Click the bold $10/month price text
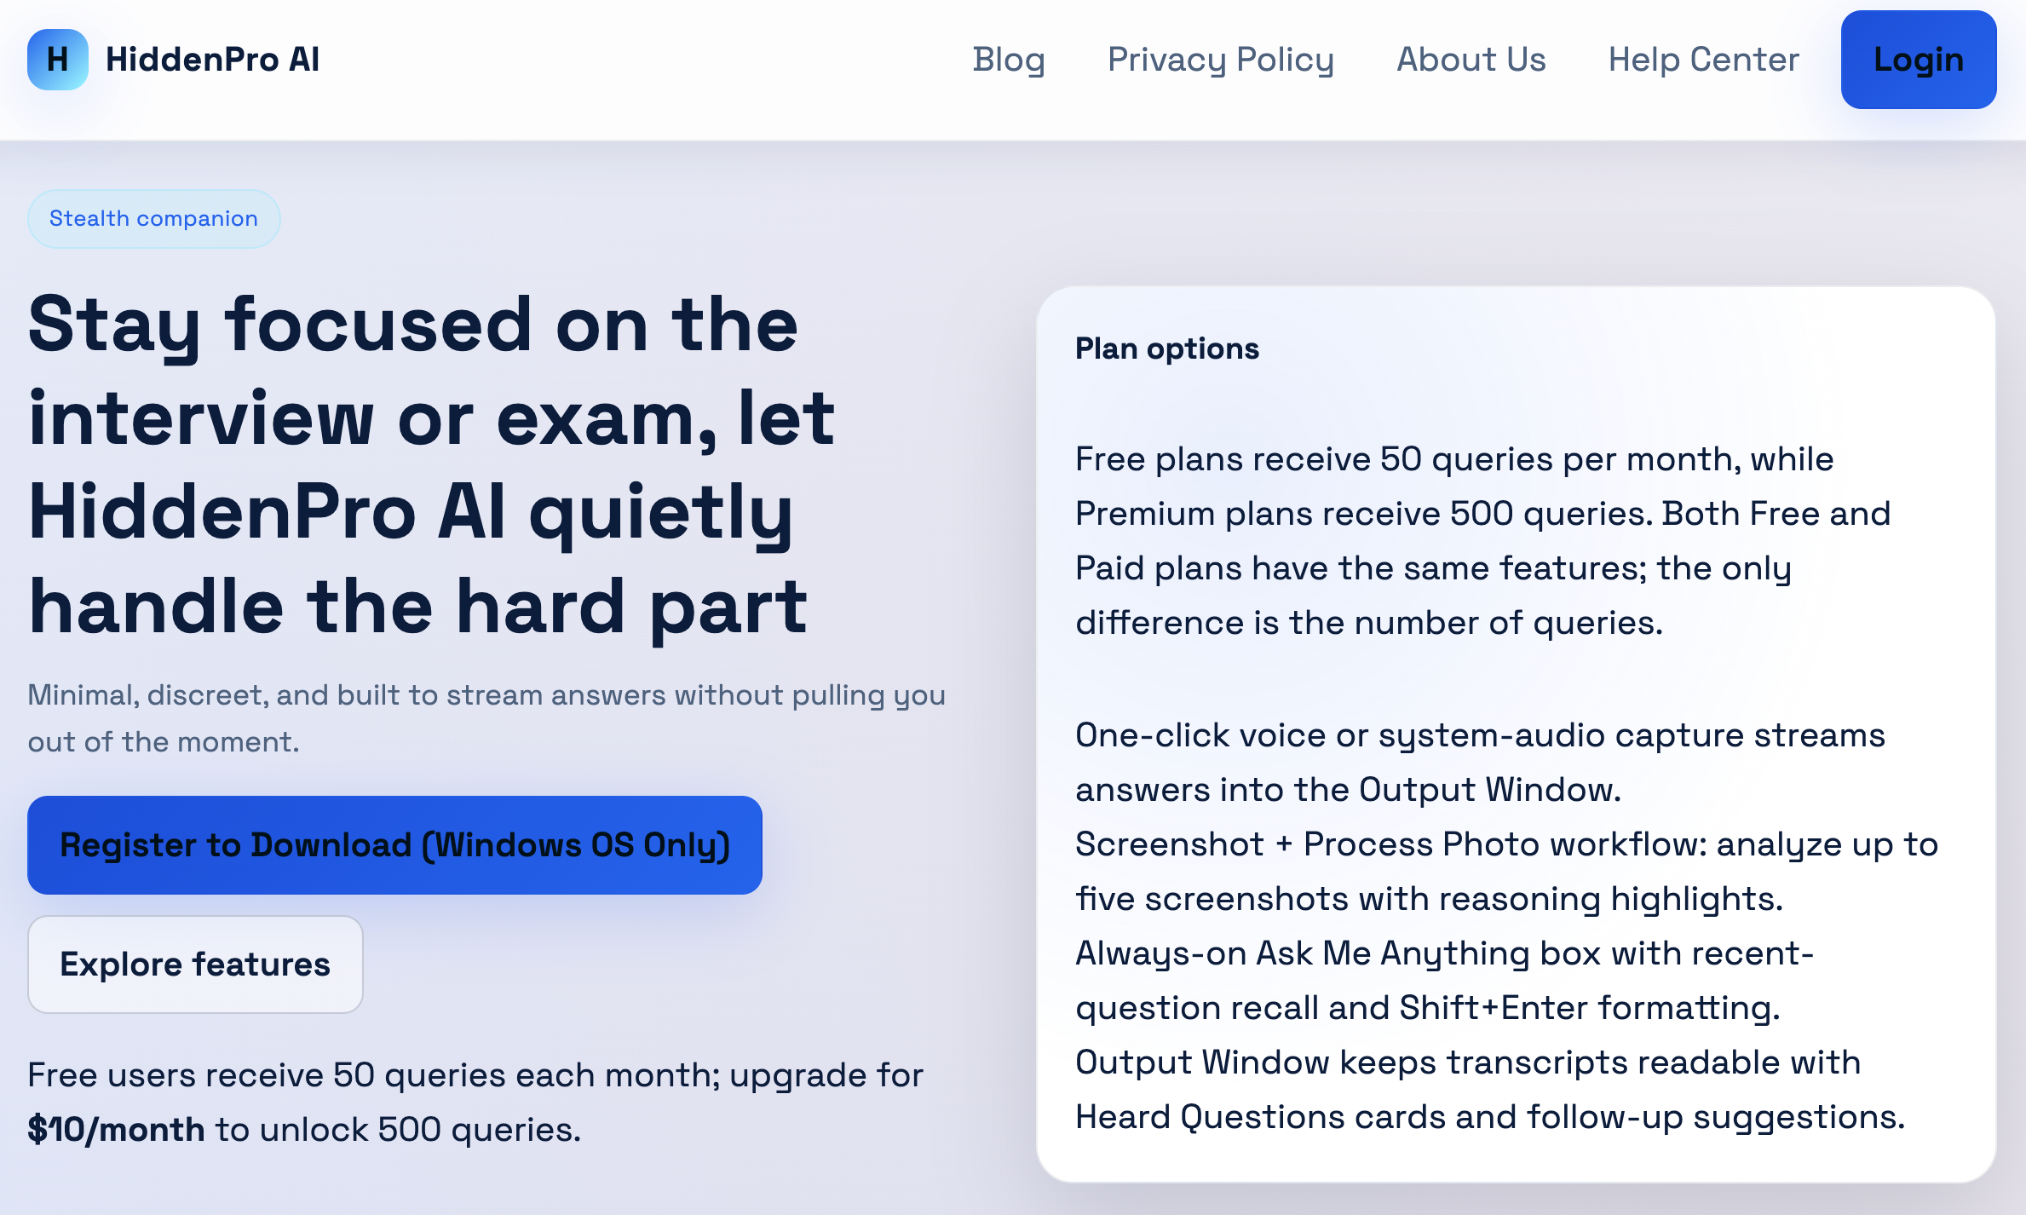 pos(116,1130)
